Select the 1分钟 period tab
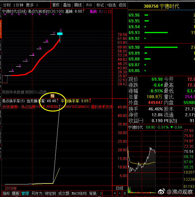The image size is (195, 197). [18, 5]
